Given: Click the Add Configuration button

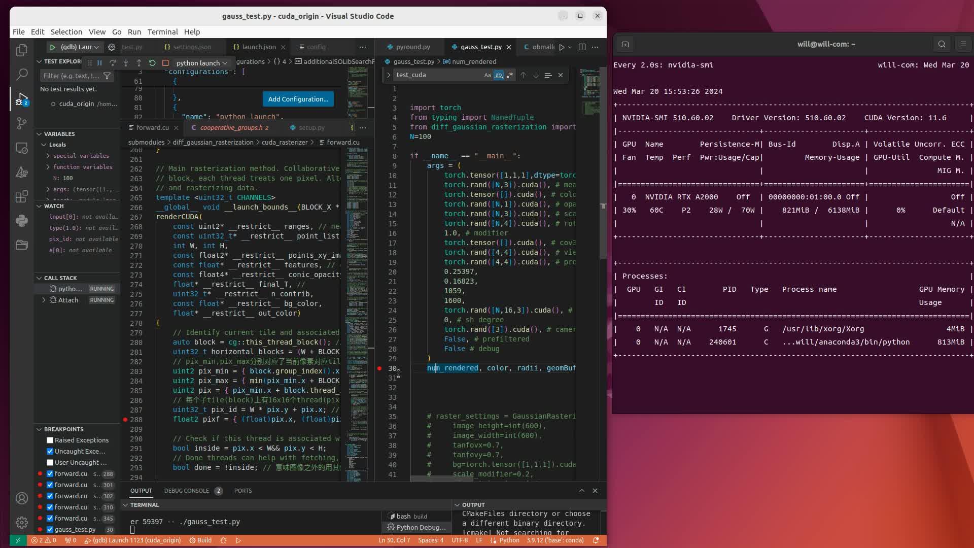Looking at the screenshot, I should tap(298, 99).
